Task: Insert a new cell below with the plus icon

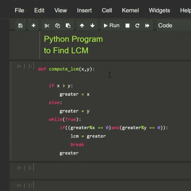Action: pos(33,25)
